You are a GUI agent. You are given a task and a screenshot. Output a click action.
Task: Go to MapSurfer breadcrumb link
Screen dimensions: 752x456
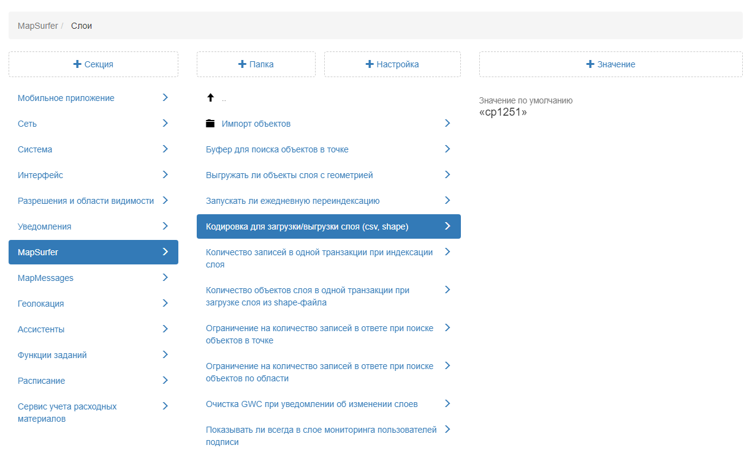[38, 26]
